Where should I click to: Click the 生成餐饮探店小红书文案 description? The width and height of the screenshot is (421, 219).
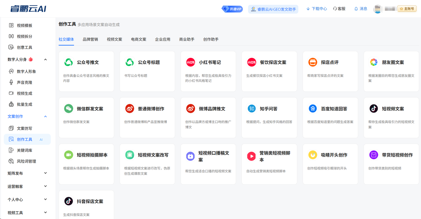click(264, 76)
